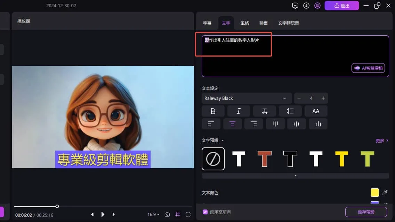Click the AA text case icon
Viewport: 395px width, 222px height.
[316, 111]
